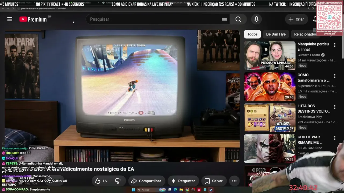The image size is (344, 193).
Task: Open the SuperBrahh e SUPERBRA channel link
Action: 317,86
